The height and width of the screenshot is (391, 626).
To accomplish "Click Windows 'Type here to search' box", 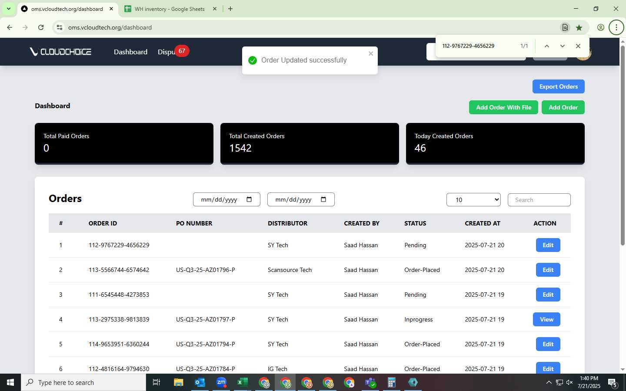I will pos(83,382).
